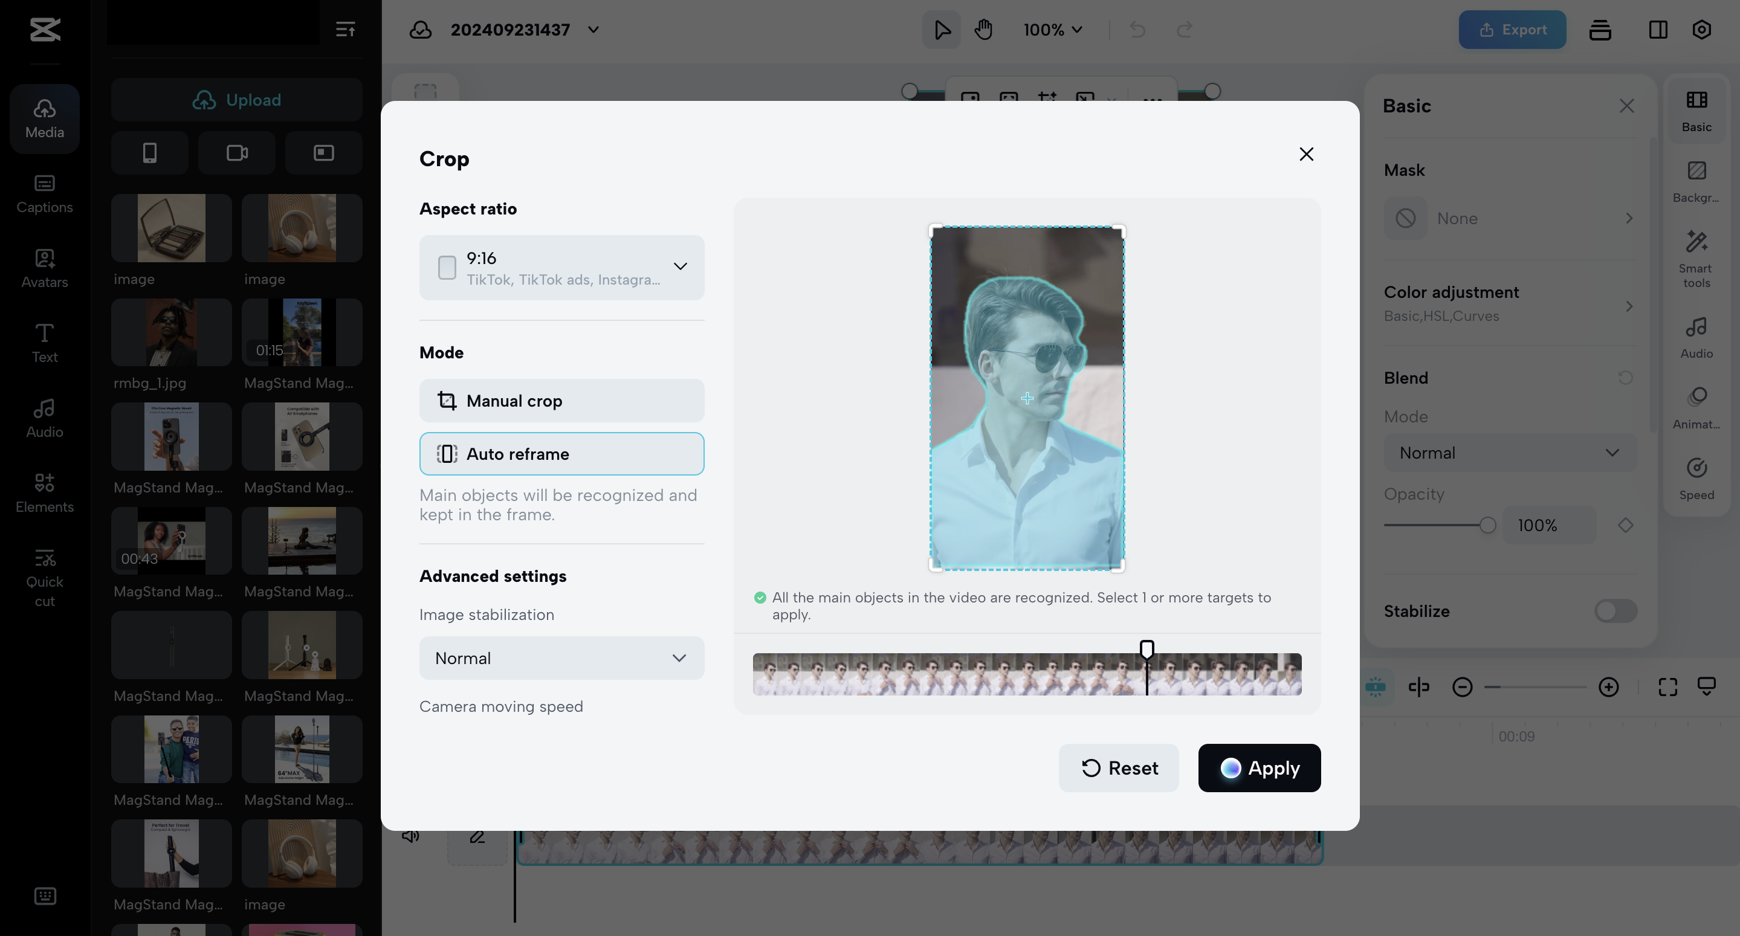Click the Apply button
The width and height of the screenshot is (1740, 936).
1258,768
